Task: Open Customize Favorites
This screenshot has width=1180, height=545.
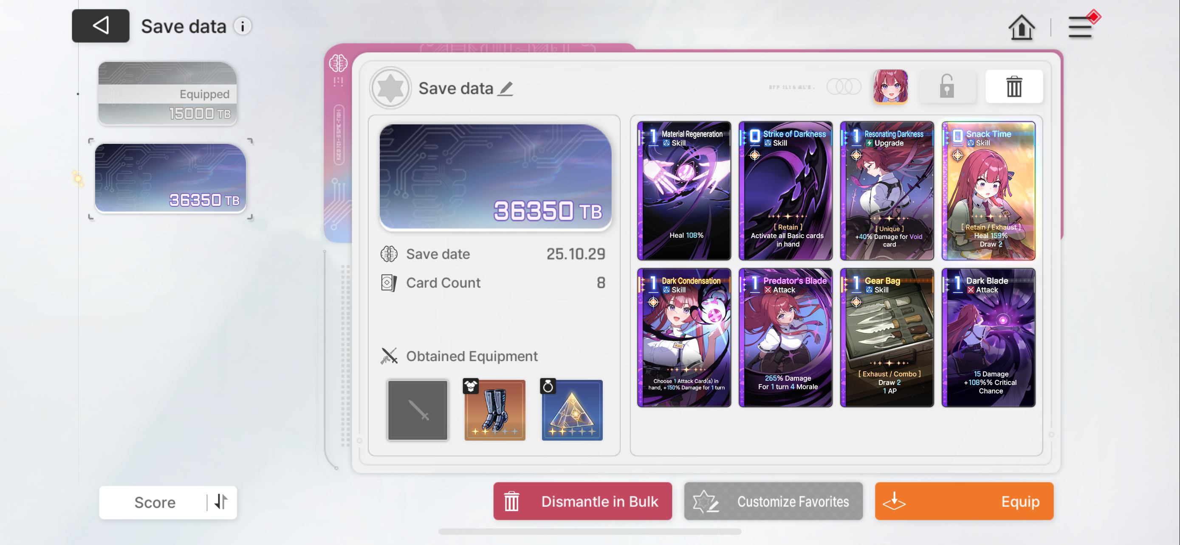Action: tap(773, 501)
